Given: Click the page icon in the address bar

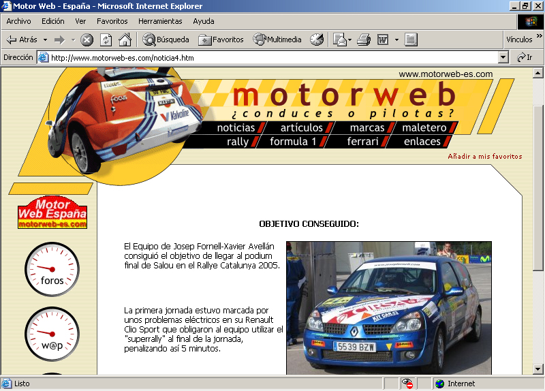Looking at the screenshot, I should click(43, 57).
